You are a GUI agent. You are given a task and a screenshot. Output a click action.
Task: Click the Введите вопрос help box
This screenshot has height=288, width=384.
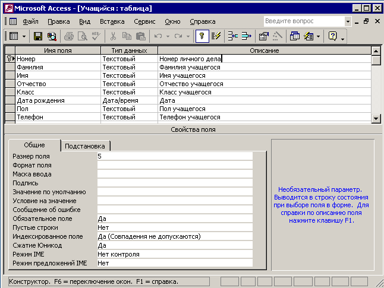304,21
